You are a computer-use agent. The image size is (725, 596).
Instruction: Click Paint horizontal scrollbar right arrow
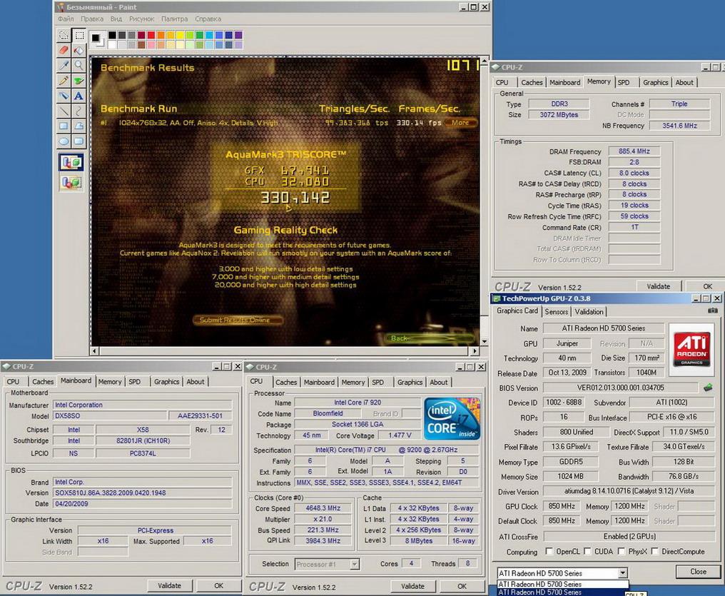point(475,351)
